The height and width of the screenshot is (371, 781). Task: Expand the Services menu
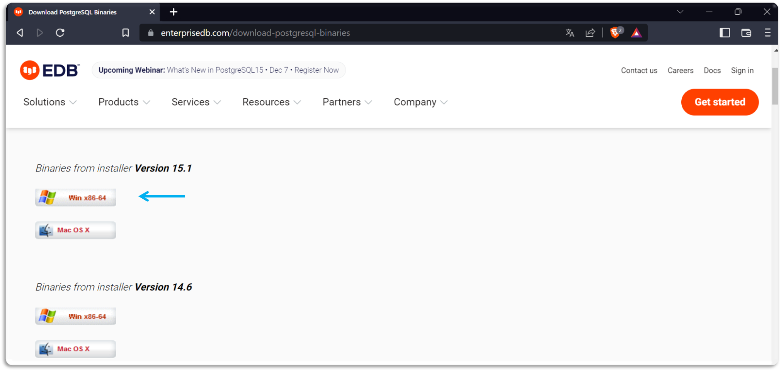[x=196, y=102]
